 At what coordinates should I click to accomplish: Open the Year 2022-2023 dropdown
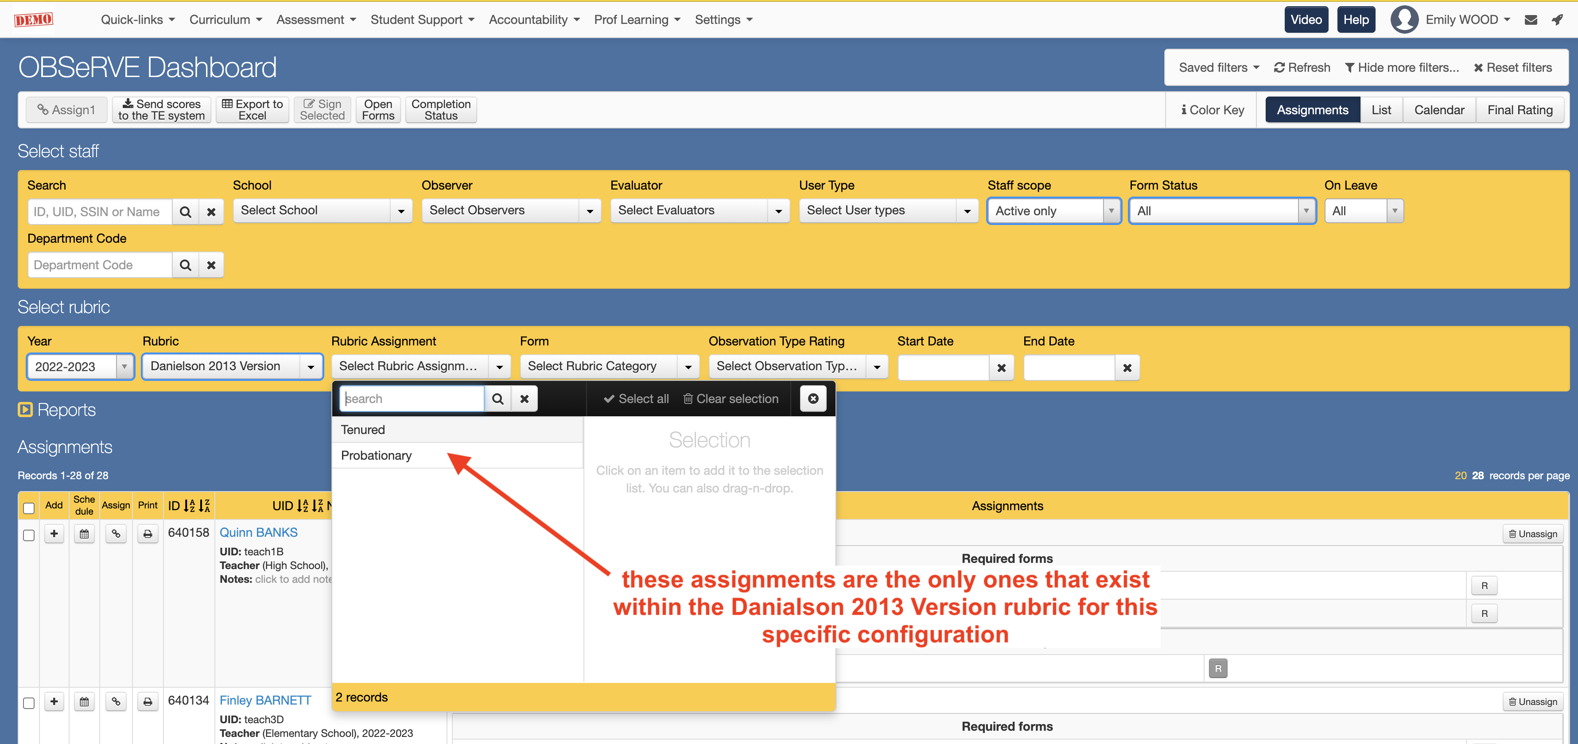tap(80, 367)
